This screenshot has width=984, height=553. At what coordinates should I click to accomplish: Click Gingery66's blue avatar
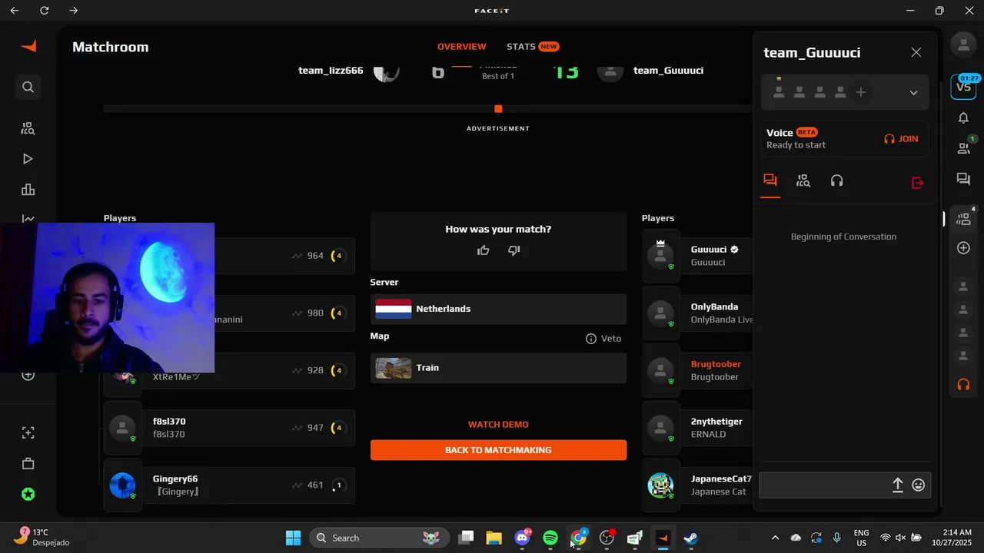122,485
